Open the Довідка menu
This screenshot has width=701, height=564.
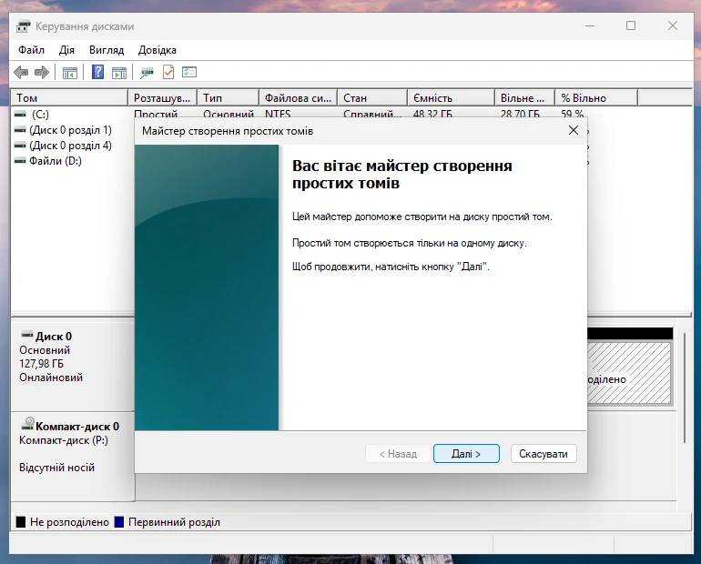pos(157,50)
